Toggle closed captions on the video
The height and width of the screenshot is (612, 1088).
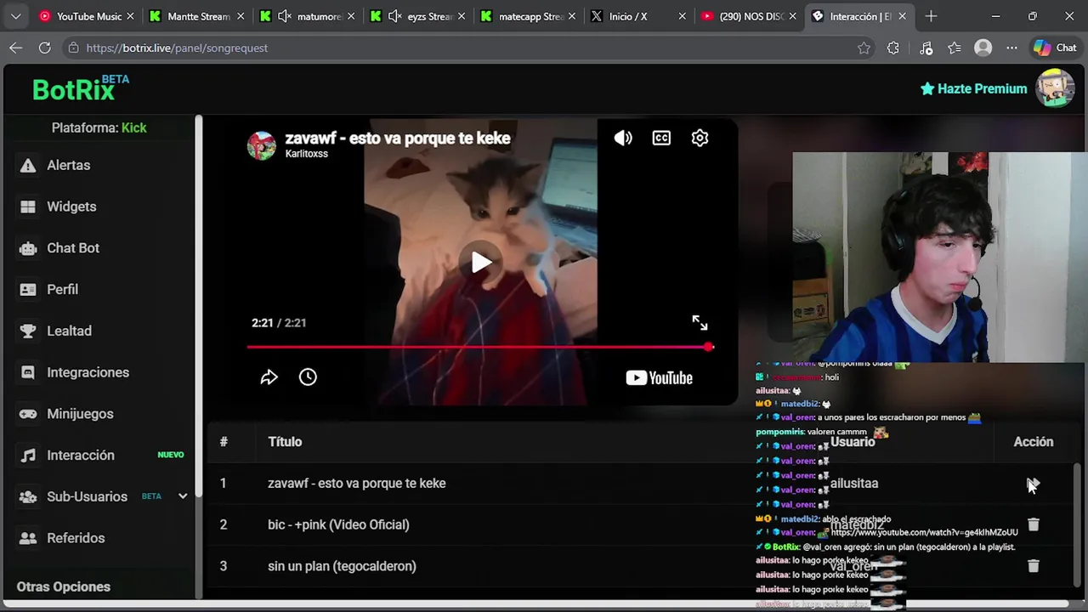click(661, 138)
